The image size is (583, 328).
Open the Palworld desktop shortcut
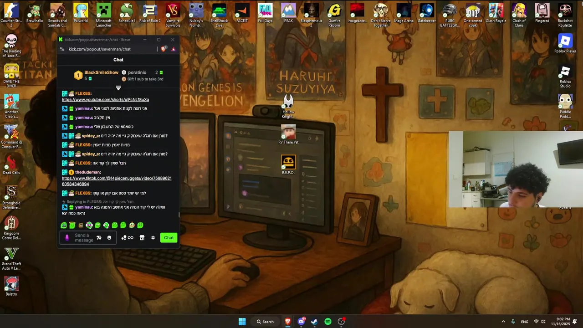81,14
